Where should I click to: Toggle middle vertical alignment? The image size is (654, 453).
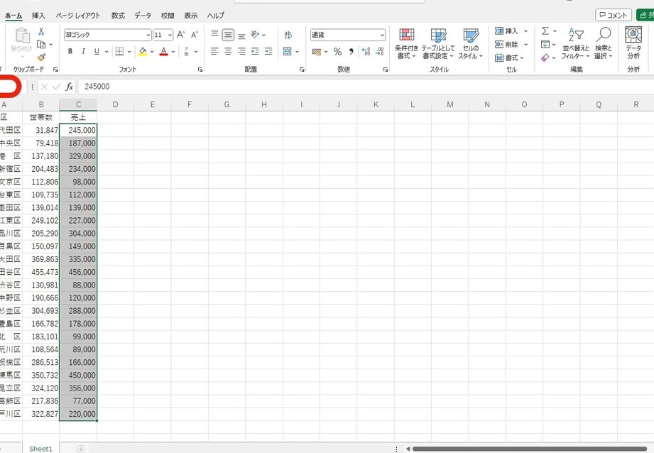coord(228,35)
